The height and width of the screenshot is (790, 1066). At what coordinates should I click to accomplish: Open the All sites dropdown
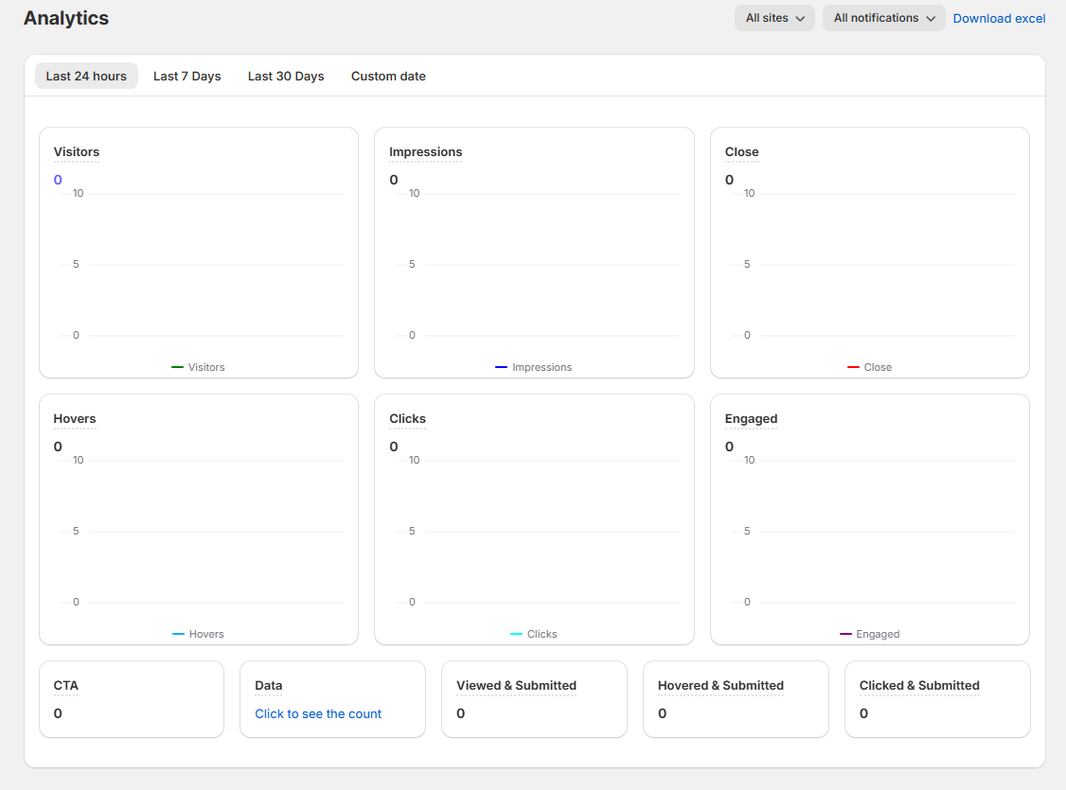pyautogui.click(x=773, y=17)
